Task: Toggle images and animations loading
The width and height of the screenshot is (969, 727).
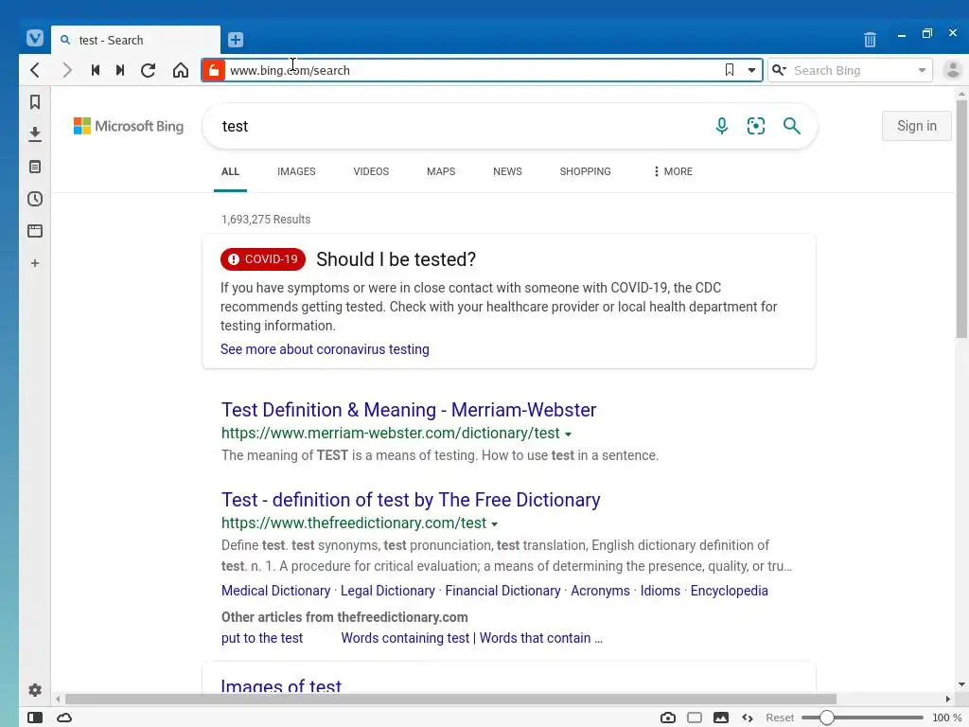Action: tap(721, 718)
